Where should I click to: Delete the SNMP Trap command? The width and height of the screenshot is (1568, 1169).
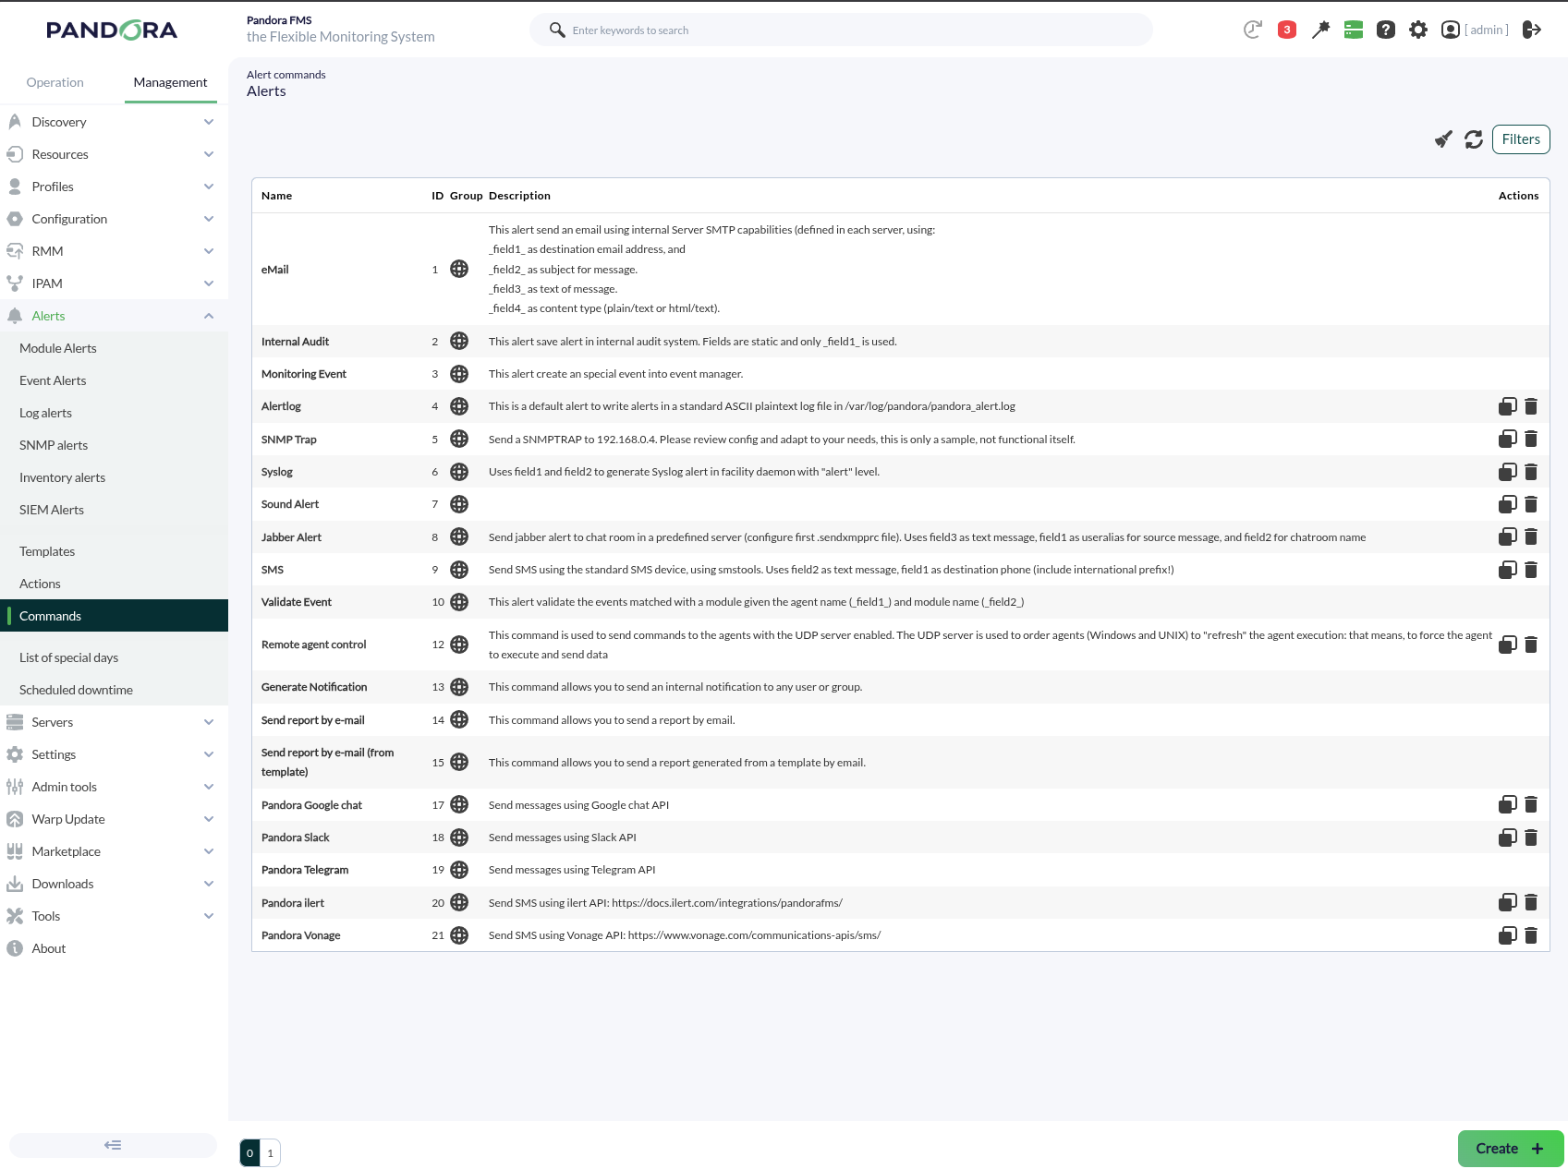click(x=1531, y=439)
